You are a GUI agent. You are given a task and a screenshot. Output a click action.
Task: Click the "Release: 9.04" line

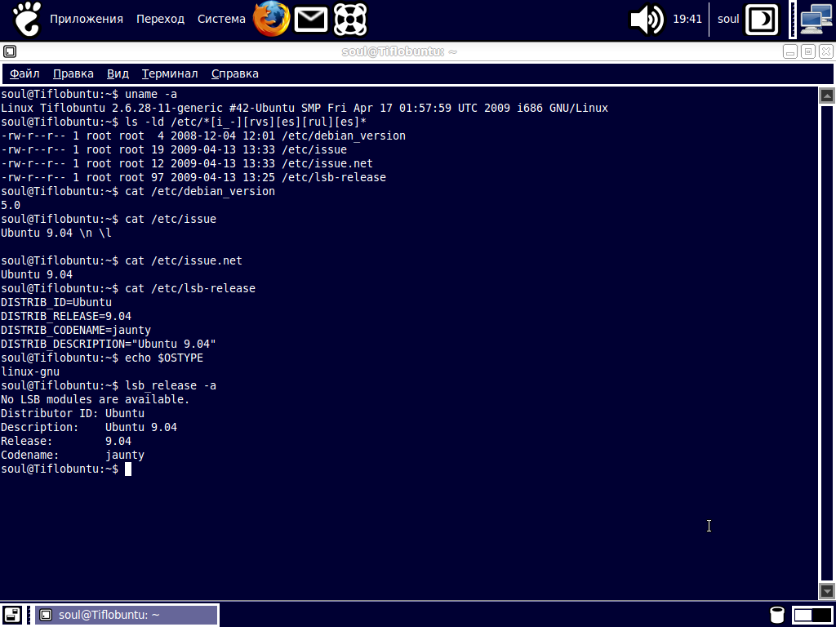click(66, 441)
